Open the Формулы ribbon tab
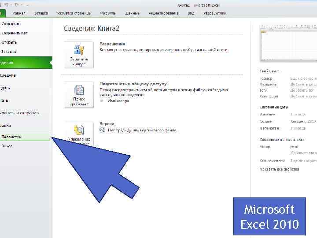317x238 pixels. pyautogui.click(x=108, y=13)
